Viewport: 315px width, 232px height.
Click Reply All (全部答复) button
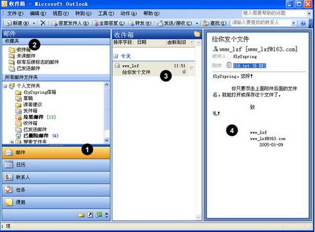point(109,24)
